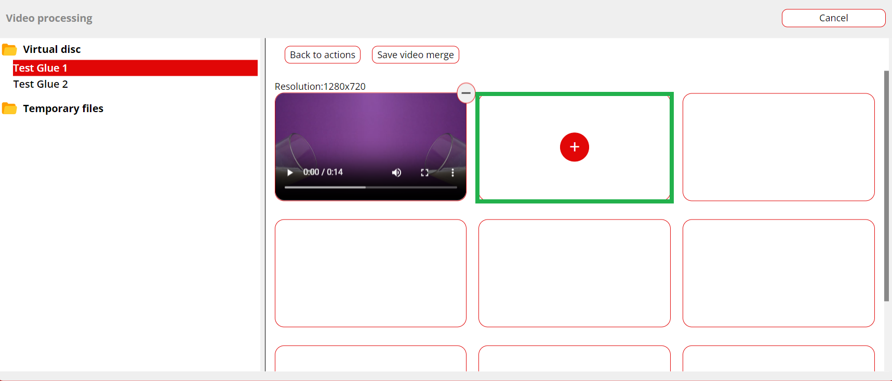Image resolution: width=892 pixels, height=381 pixels.
Task: Click Save video merge button
Action: (x=415, y=55)
